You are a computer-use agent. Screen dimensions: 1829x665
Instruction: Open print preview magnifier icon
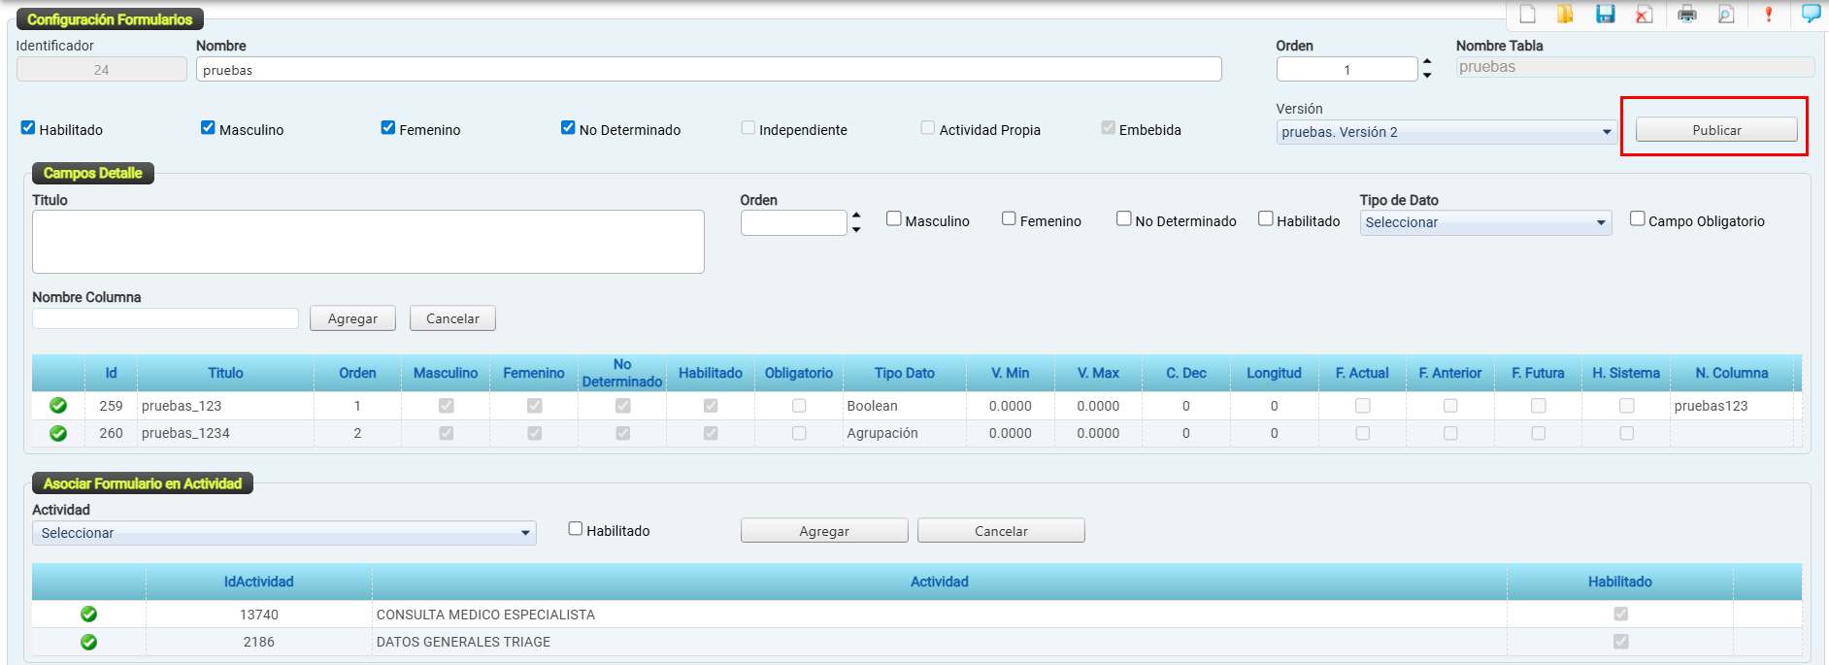(1726, 14)
